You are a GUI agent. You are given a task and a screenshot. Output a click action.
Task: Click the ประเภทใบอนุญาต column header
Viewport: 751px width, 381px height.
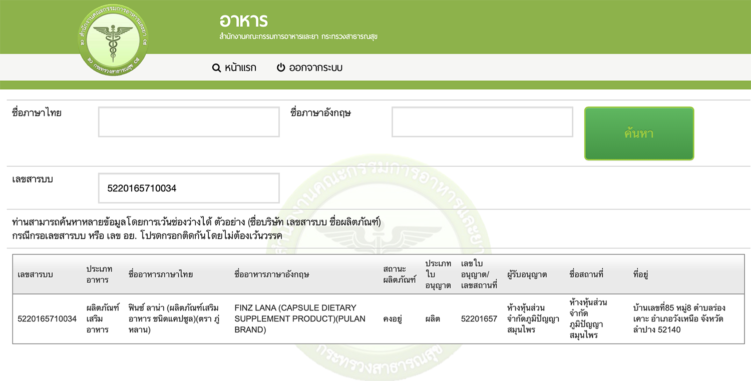[x=438, y=274]
